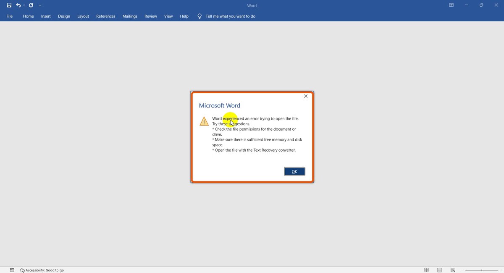
Task: Click the zoom out minus button
Action: pos(462,270)
